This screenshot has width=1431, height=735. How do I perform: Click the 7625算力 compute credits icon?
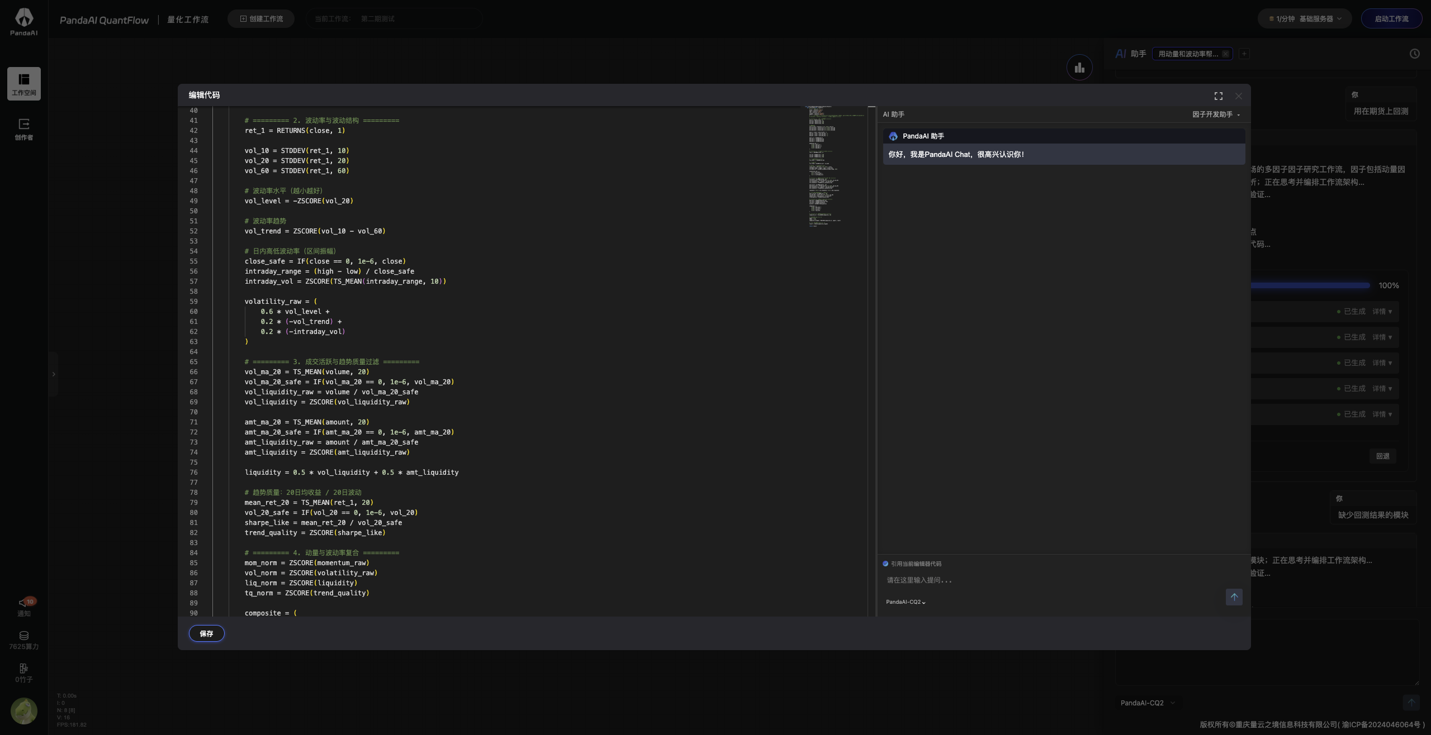pyautogui.click(x=24, y=636)
